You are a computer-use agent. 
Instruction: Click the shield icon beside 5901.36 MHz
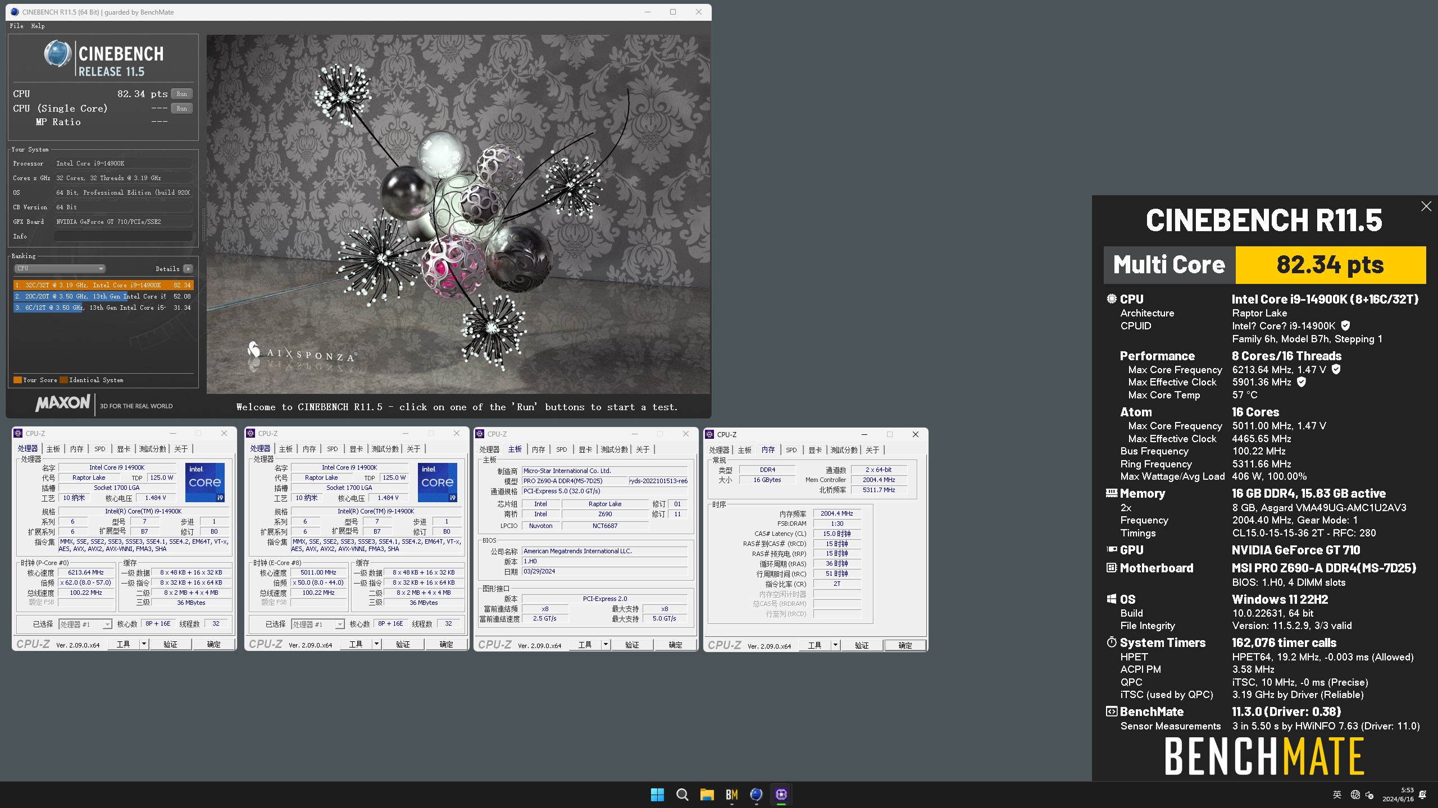tap(1302, 382)
